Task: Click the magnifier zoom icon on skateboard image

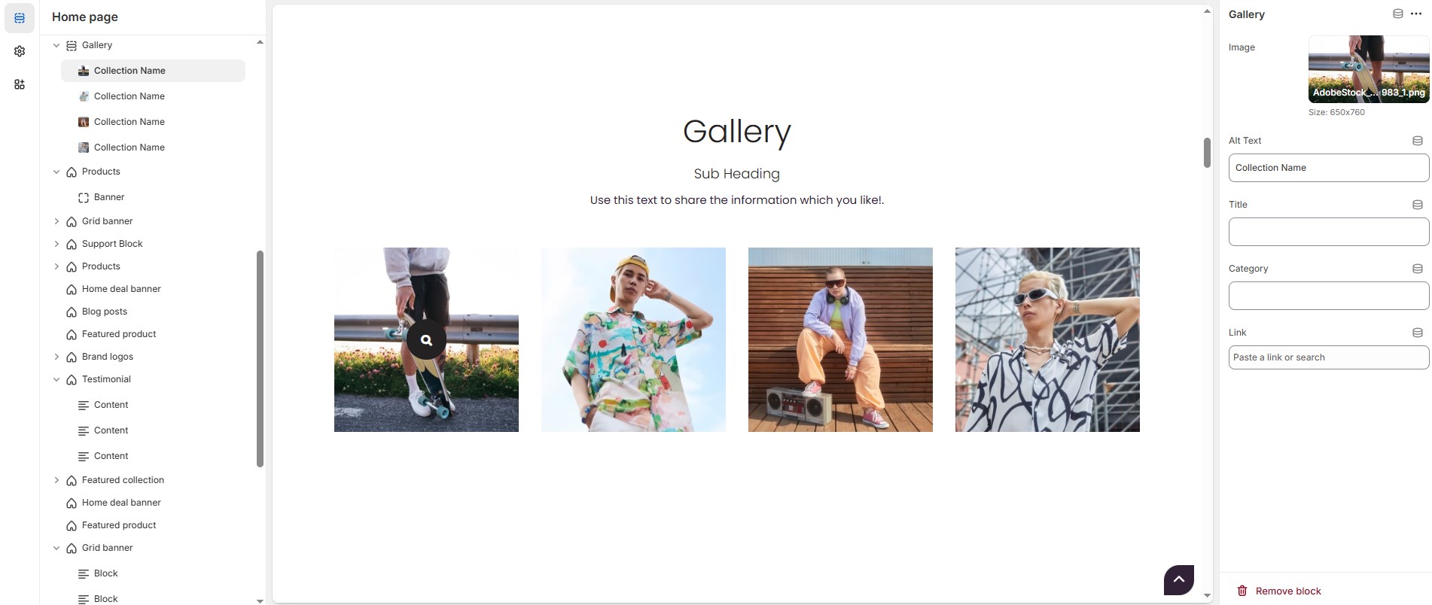Action: point(426,340)
